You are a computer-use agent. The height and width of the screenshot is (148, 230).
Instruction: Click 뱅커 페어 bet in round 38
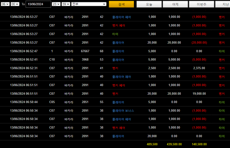point(119,128)
